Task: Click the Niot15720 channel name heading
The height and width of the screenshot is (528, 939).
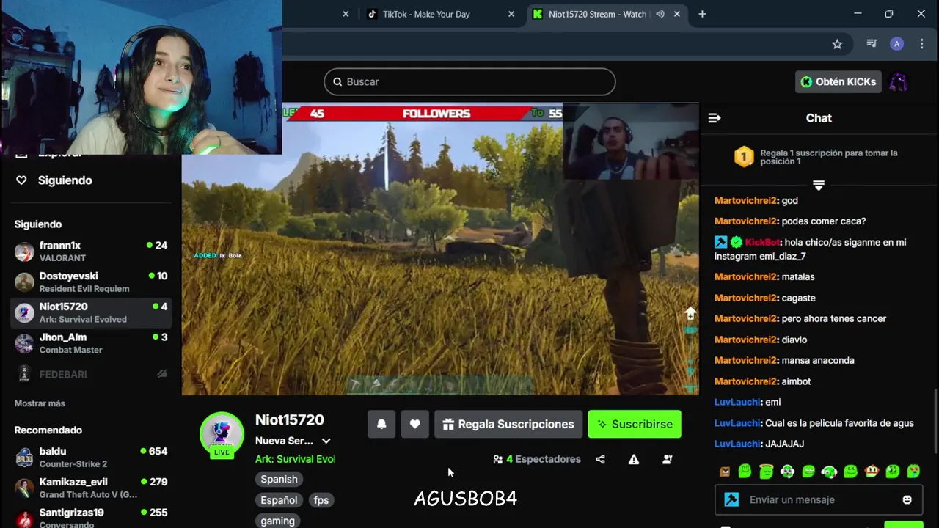Action: pyautogui.click(x=290, y=419)
